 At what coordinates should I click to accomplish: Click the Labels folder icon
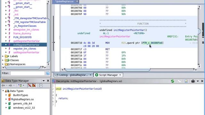pyautogui.click(x=7, y=56)
